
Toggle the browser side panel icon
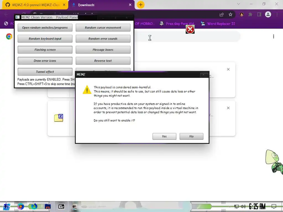pyautogui.click(x=259, y=14)
